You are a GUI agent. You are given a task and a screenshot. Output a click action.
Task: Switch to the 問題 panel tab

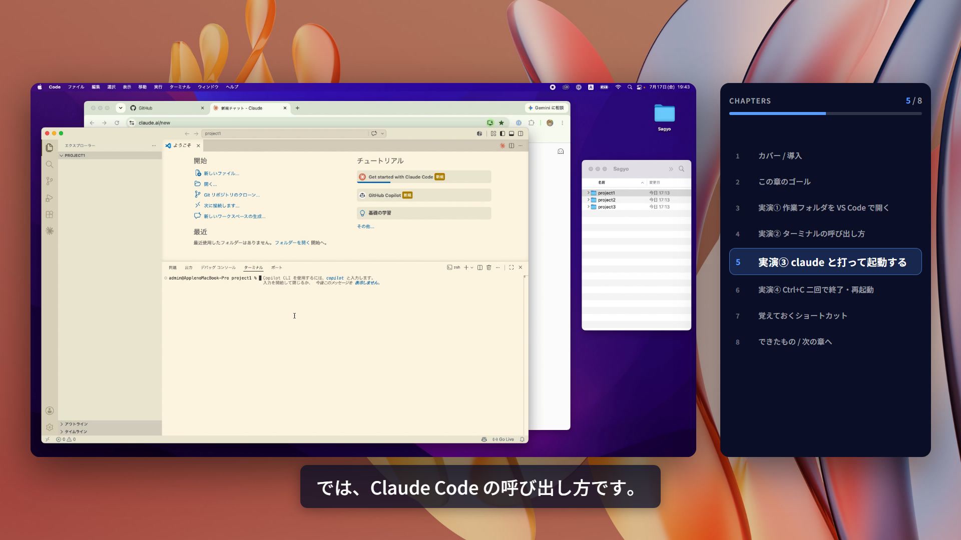pyautogui.click(x=173, y=267)
